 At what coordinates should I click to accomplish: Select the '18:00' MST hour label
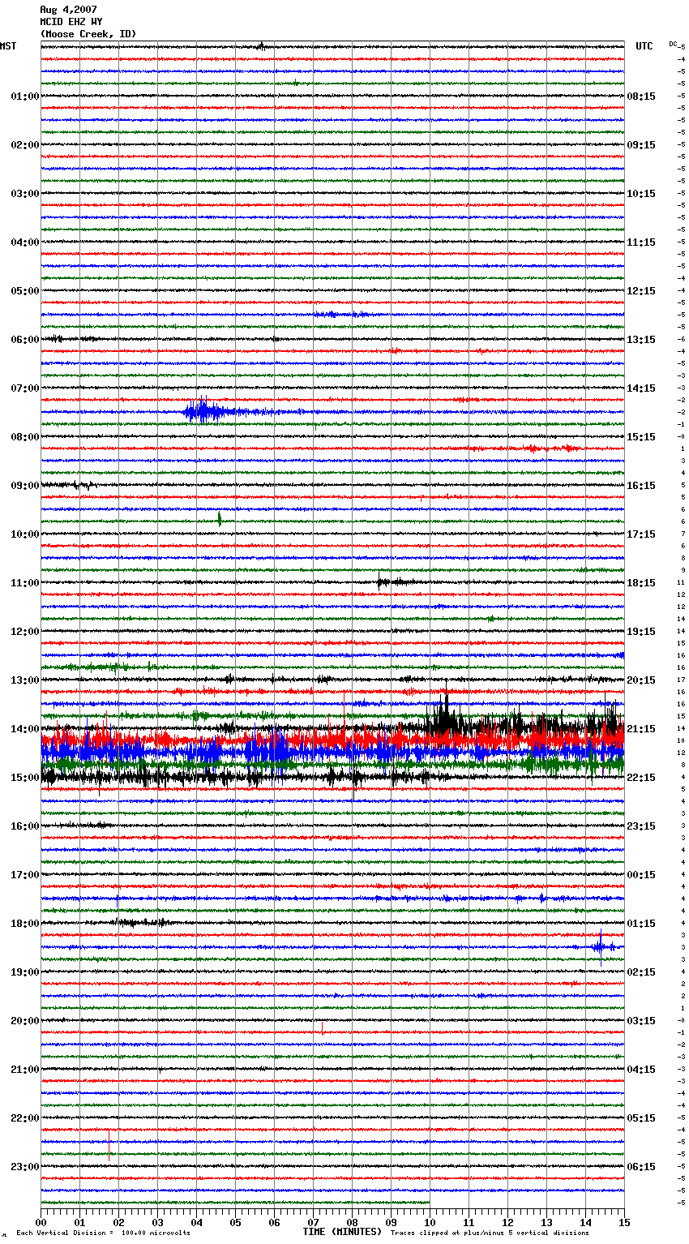coord(24,924)
